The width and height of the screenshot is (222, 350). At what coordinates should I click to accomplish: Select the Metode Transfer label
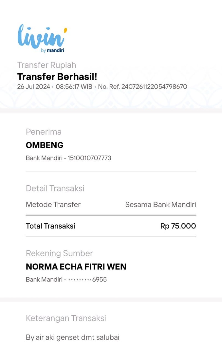pyautogui.click(x=53, y=205)
